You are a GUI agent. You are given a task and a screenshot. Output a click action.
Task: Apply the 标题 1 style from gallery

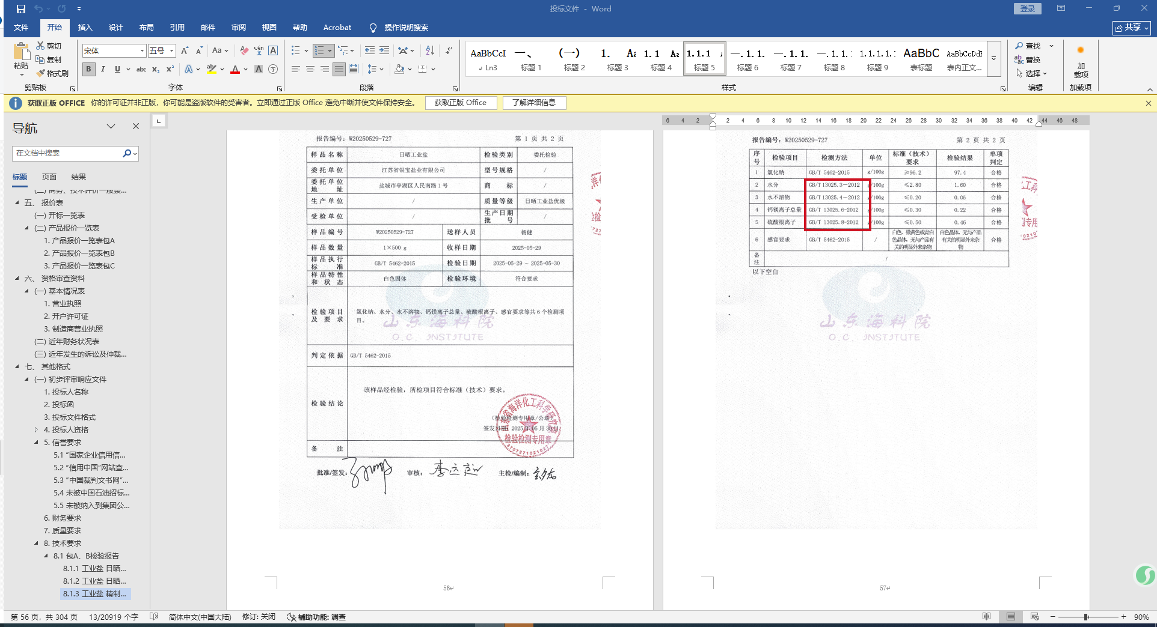click(531, 59)
